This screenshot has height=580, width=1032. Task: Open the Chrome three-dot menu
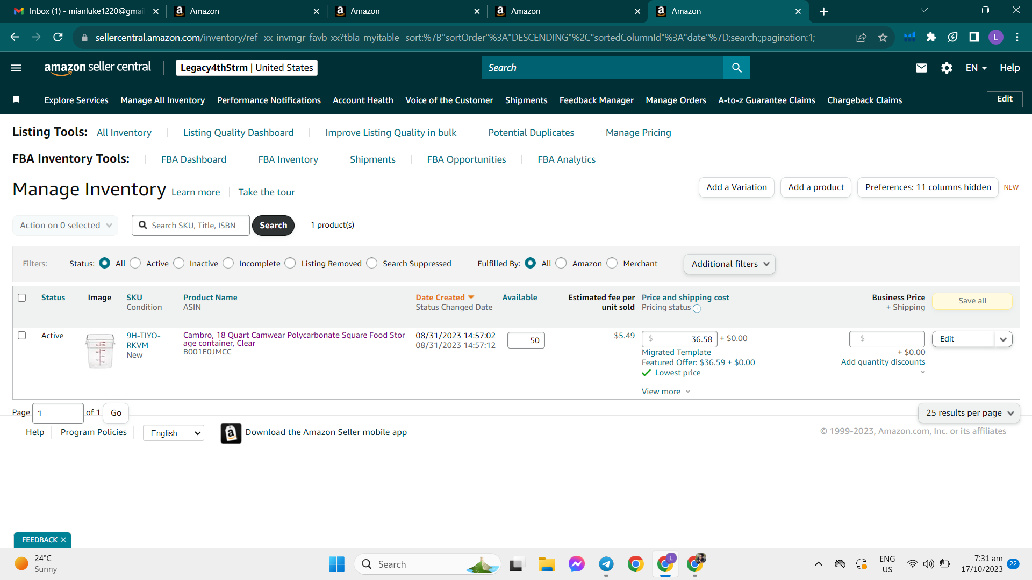tap(1017, 37)
